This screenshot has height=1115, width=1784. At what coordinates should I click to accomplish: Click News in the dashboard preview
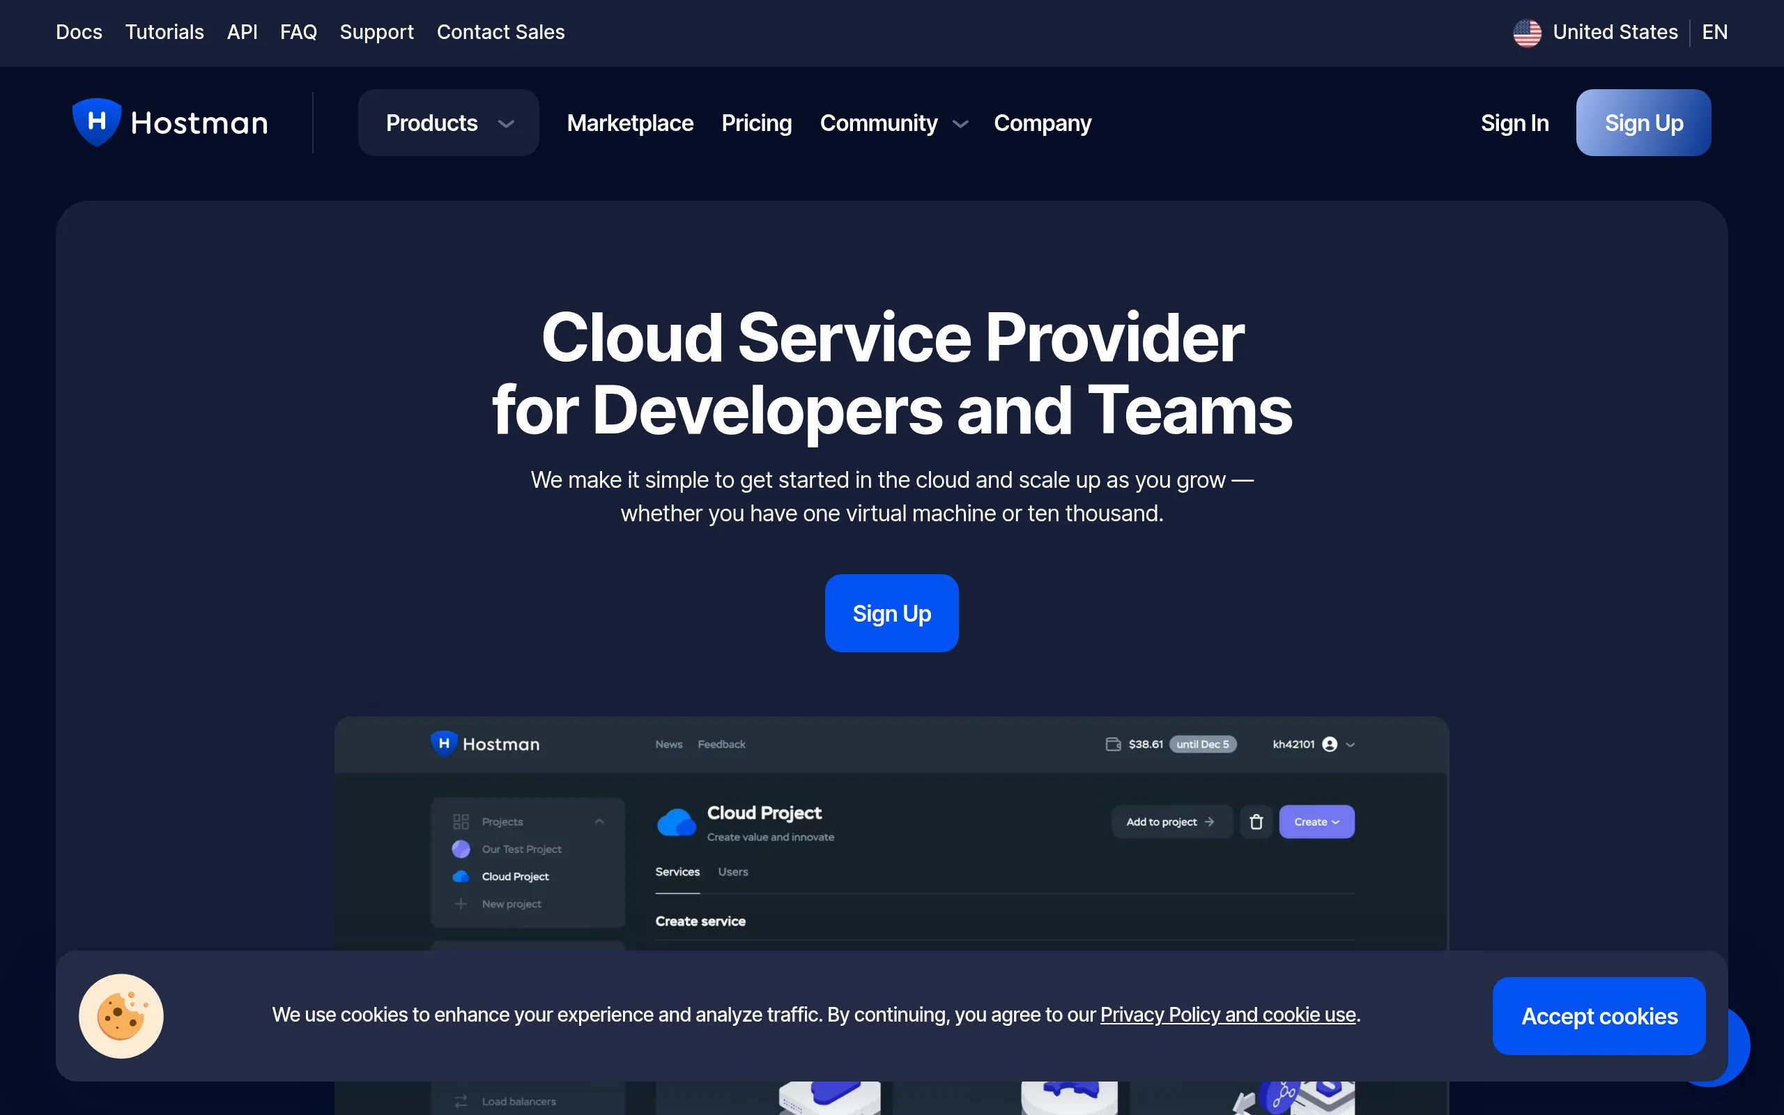pyautogui.click(x=668, y=744)
